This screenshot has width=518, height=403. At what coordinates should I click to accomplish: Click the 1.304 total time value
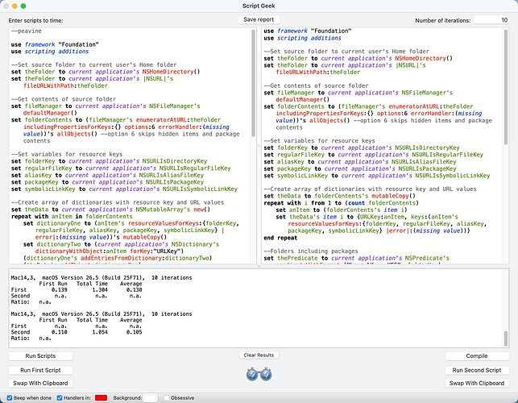(100, 289)
